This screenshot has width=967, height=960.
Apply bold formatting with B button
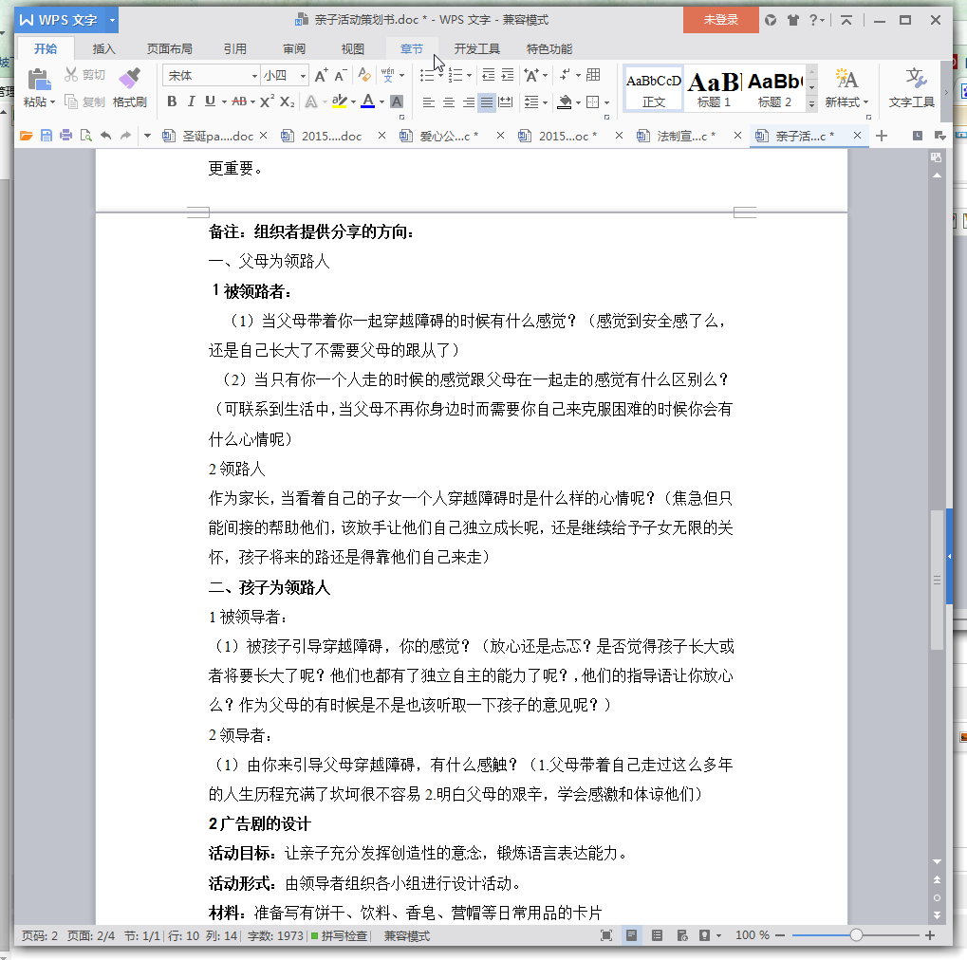click(172, 102)
